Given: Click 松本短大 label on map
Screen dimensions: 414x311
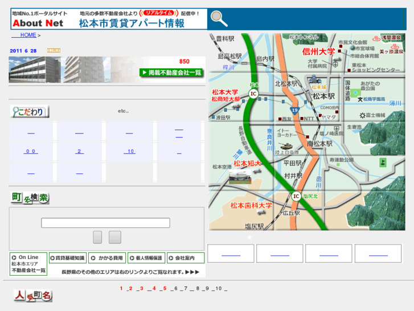Looking at the screenshot, I should [247, 164].
